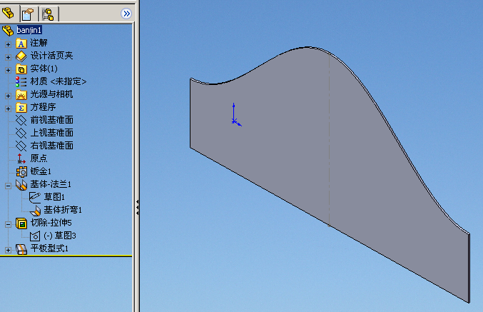
Task: Collapse the 切除-拉伸5 feature
Action: coord(8,225)
